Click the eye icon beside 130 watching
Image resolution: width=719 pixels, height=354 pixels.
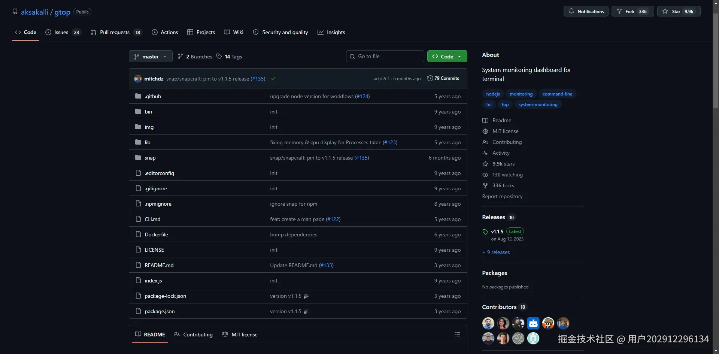pyautogui.click(x=485, y=175)
